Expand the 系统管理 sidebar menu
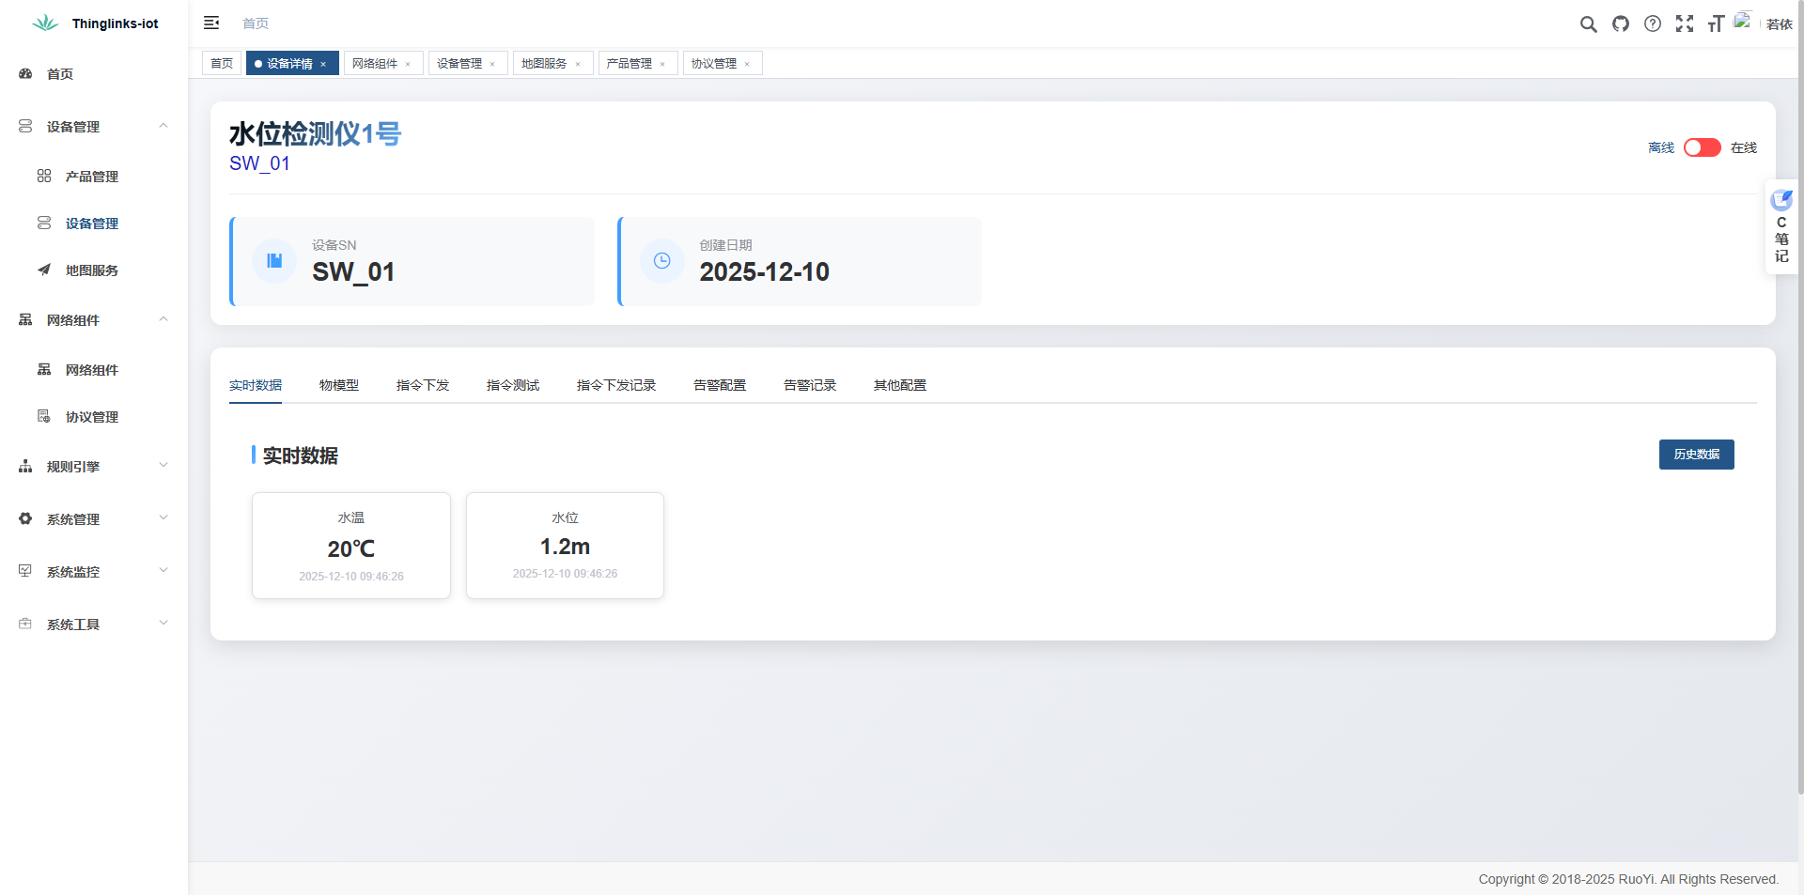Image resolution: width=1804 pixels, height=895 pixels. (x=94, y=519)
